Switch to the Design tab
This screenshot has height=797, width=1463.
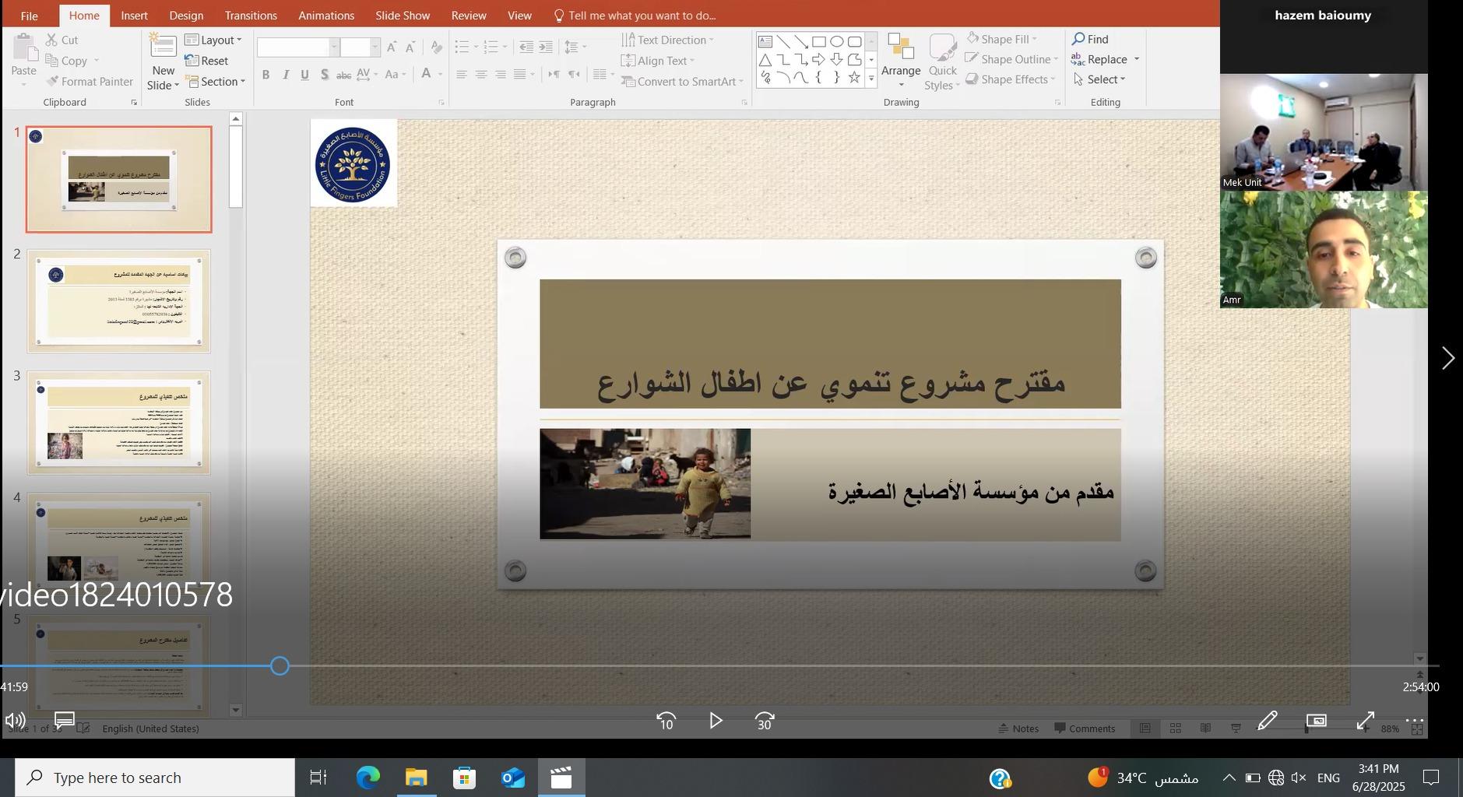(x=186, y=16)
